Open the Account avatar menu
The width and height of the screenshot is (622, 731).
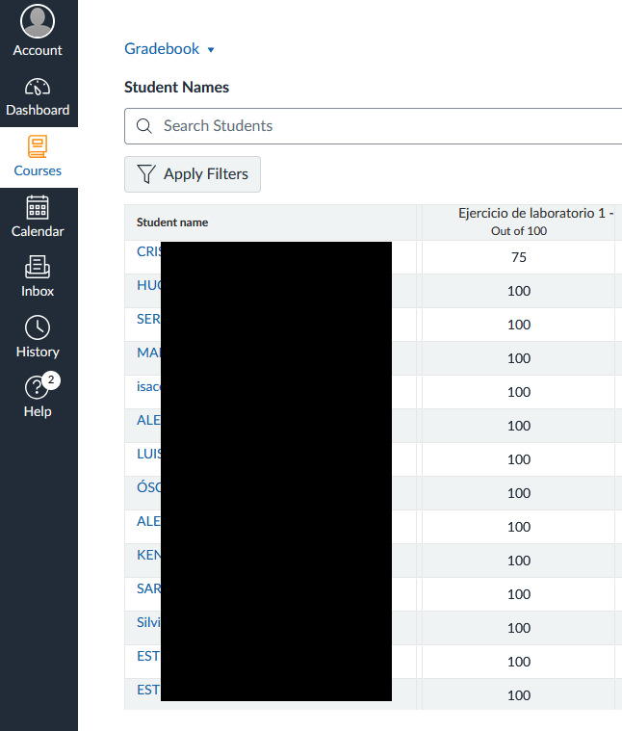click(x=38, y=21)
